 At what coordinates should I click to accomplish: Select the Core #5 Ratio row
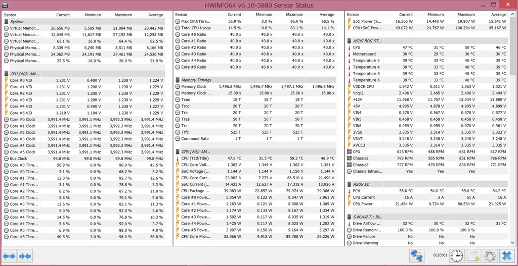point(255,67)
